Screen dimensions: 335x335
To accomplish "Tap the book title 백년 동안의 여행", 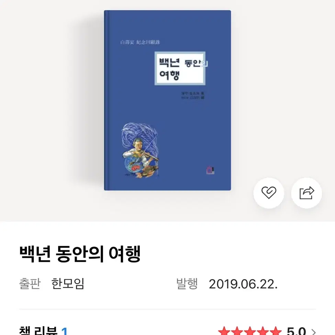I will click(x=80, y=254).
